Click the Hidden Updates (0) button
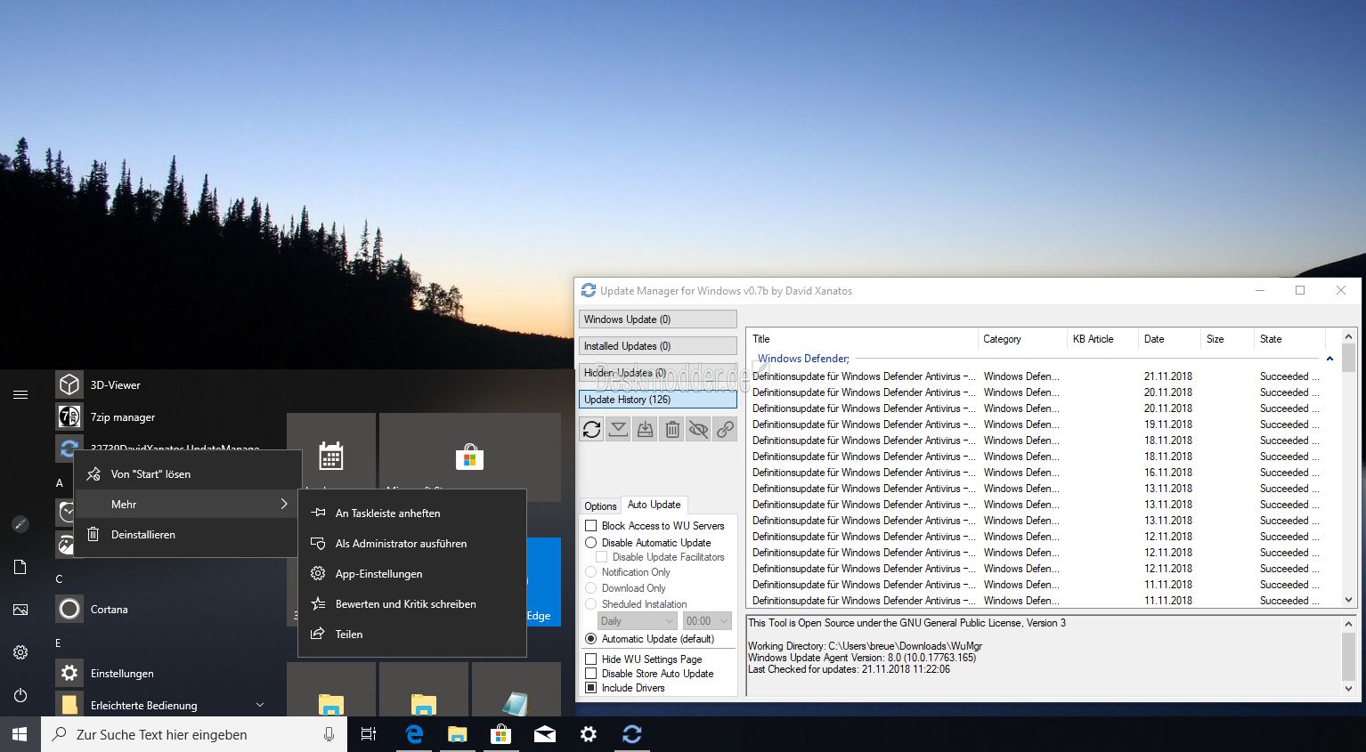 click(x=658, y=373)
